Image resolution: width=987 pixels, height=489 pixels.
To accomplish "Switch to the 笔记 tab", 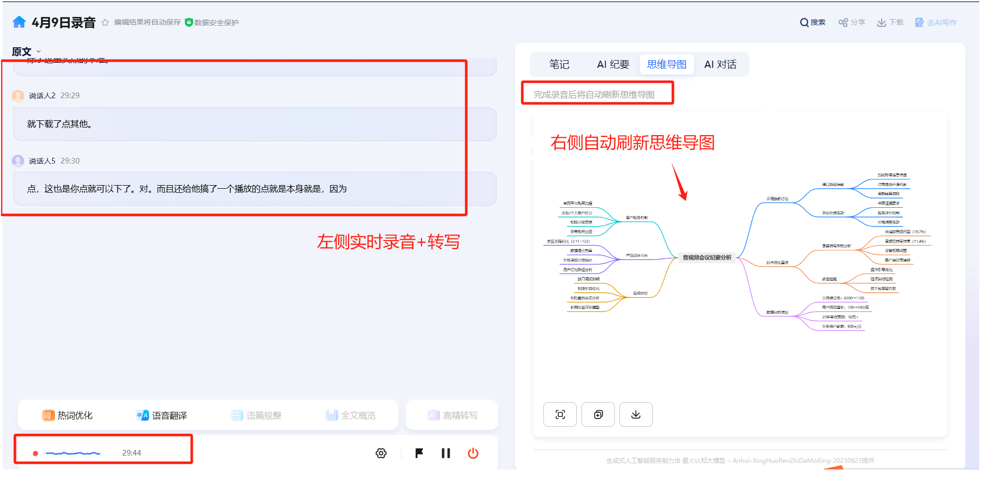I will pos(559,64).
